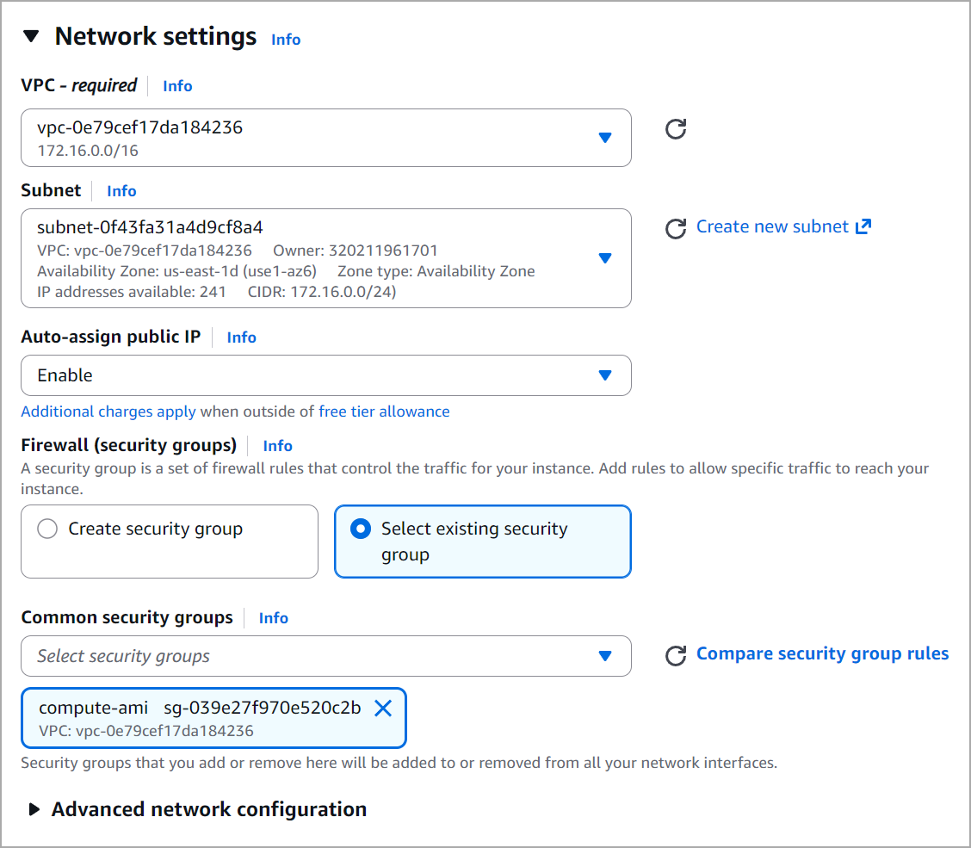Click external link icon after Create new subnet
Screen dimensions: 971x848
pyautogui.click(x=863, y=226)
